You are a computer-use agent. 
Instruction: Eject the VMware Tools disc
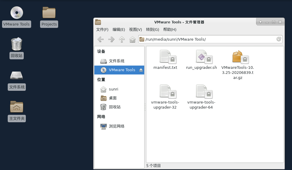141,70
